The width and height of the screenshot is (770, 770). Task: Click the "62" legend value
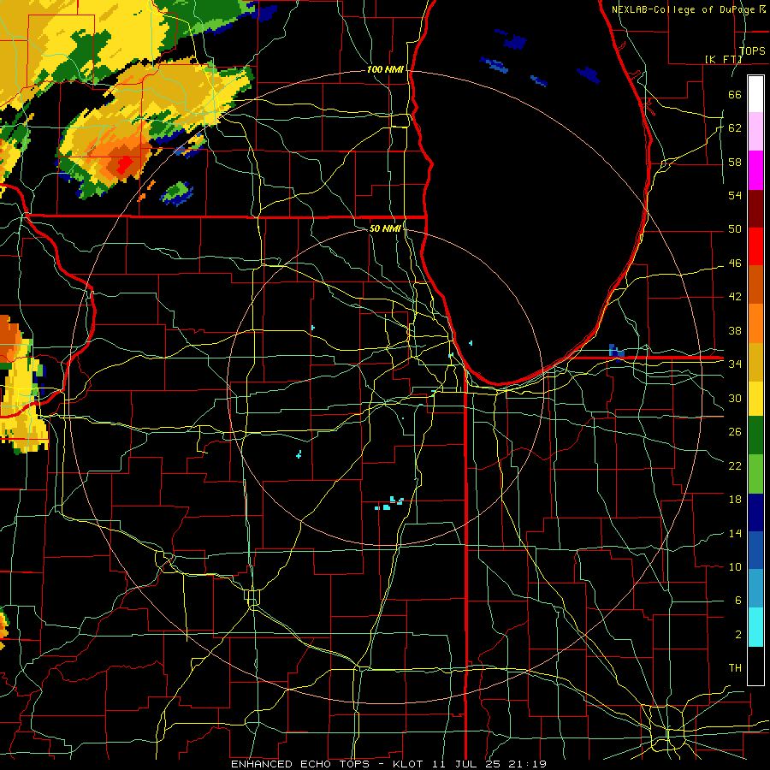tap(735, 128)
